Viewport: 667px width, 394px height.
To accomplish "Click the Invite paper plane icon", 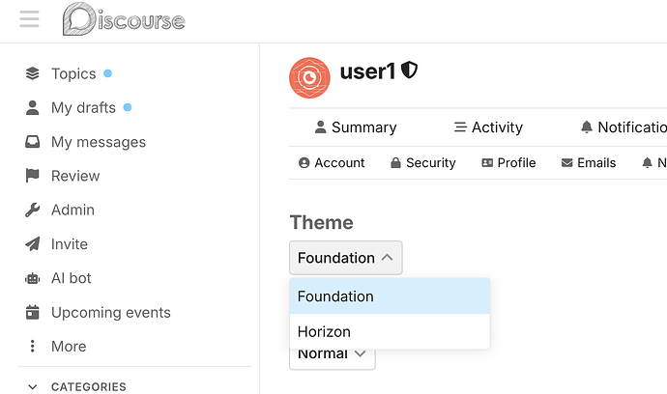I will pos(32,244).
